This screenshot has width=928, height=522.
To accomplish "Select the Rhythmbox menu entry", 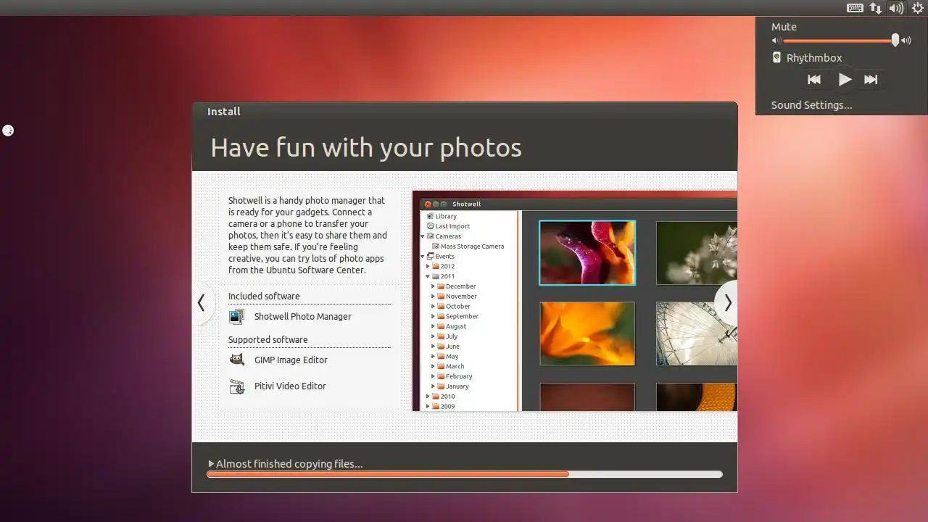I will coord(814,58).
